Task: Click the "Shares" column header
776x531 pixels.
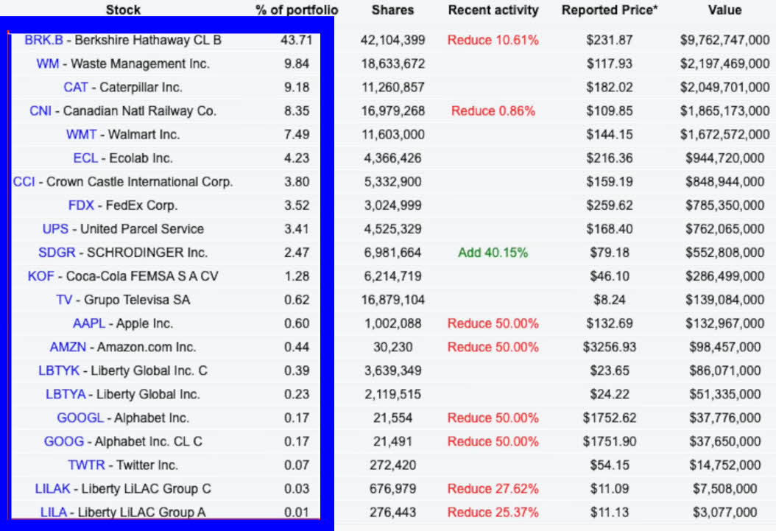Action: 392,10
